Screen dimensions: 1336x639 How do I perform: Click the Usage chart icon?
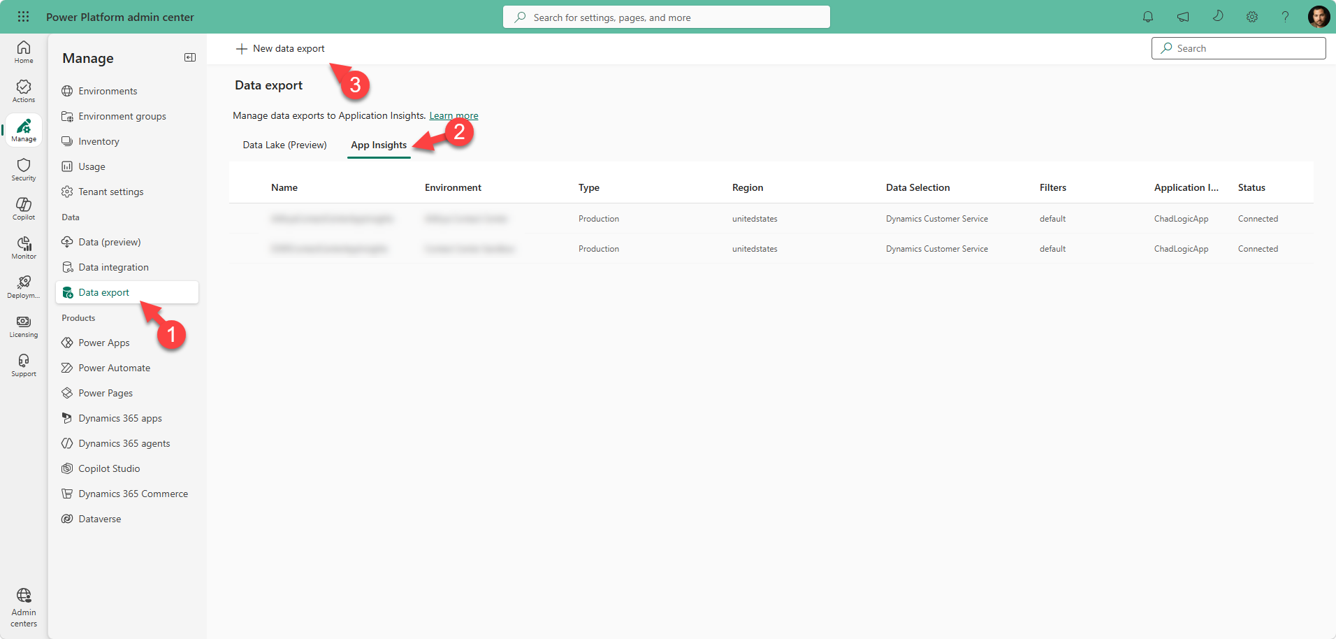pyautogui.click(x=67, y=166)
